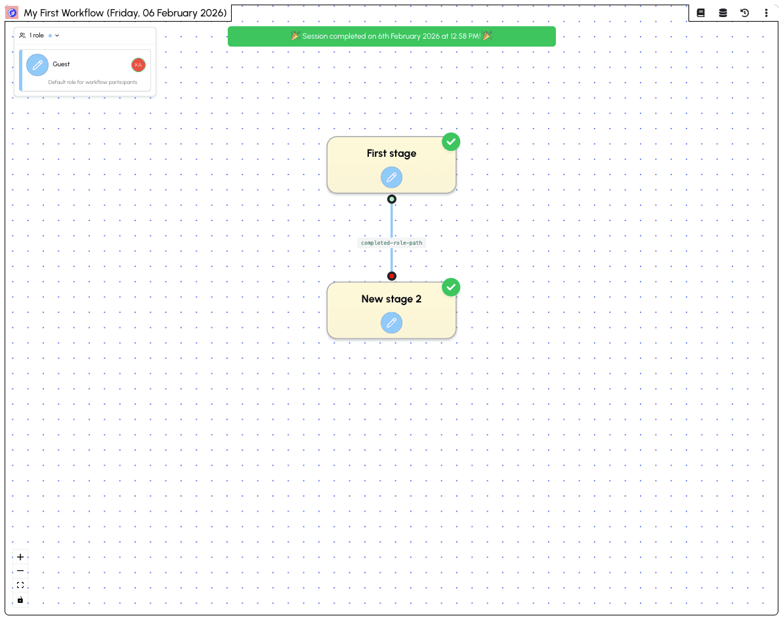Click the red connector handle above New stage 2
Viewport: 783px width, 620px height.
tap(392, 276)
